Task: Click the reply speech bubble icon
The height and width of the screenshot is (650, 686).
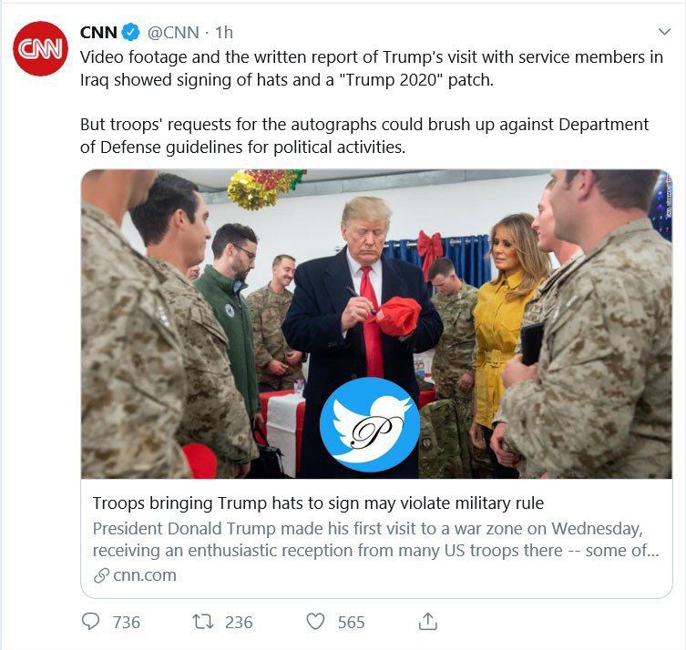Action: [x=90, y=621]
